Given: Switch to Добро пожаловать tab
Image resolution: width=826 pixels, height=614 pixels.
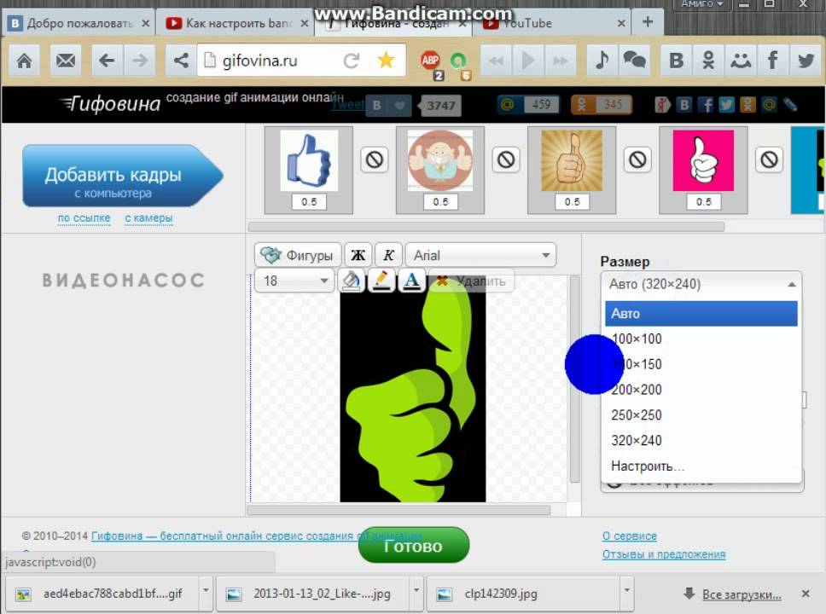Looking at the screenshot, I should coord(79,24).
